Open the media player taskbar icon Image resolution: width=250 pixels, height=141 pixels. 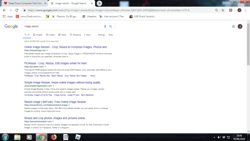pos(29,137)
